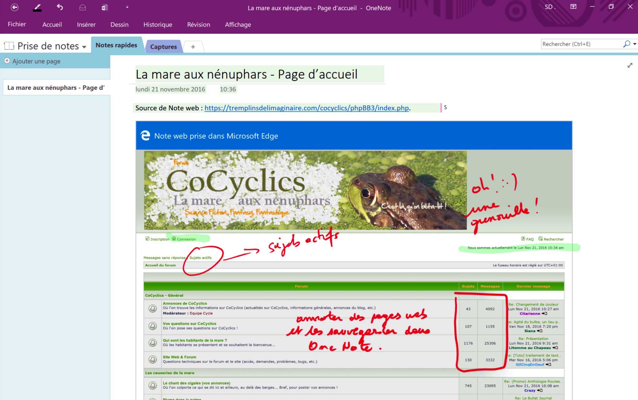Click the Send to Word icon
The height and width of the screenshot is (400, 638).
pyautogui.click(x=105, y=7)
